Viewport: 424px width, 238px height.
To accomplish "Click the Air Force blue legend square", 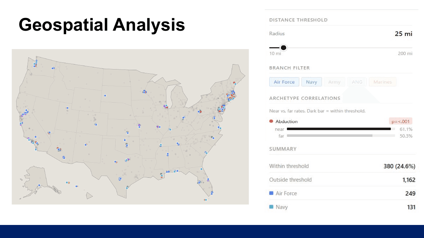I will [x=271, y=193].
